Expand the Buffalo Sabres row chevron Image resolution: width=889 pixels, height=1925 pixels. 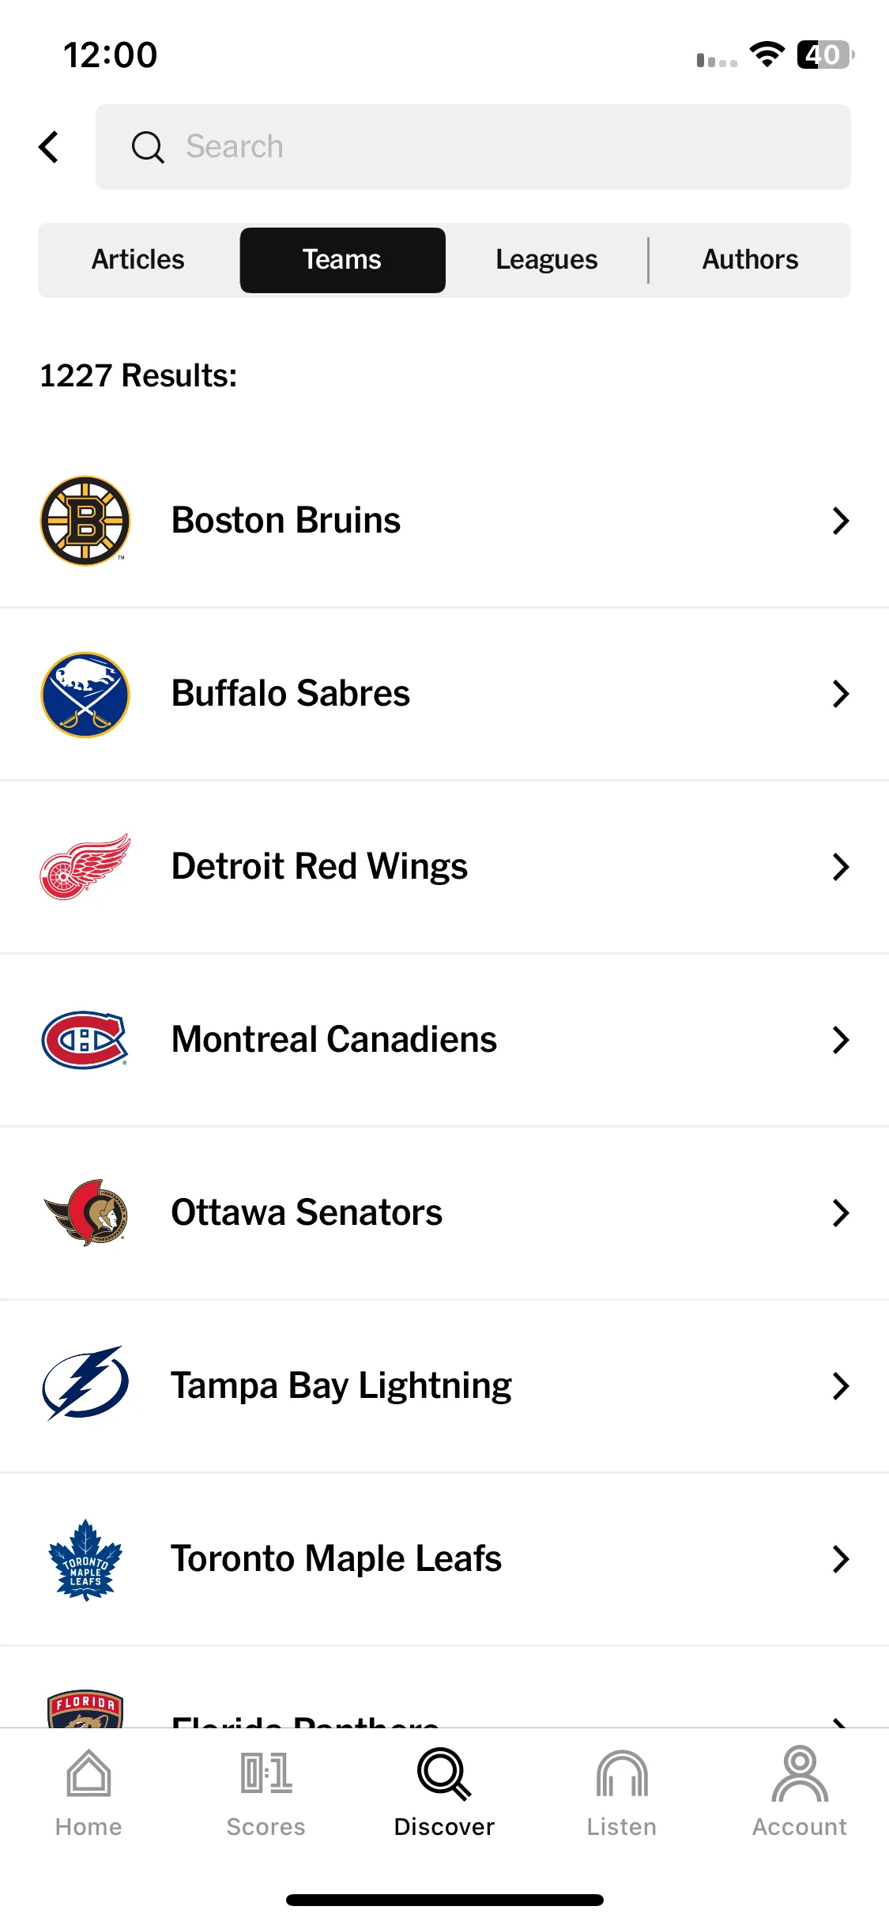841,694
